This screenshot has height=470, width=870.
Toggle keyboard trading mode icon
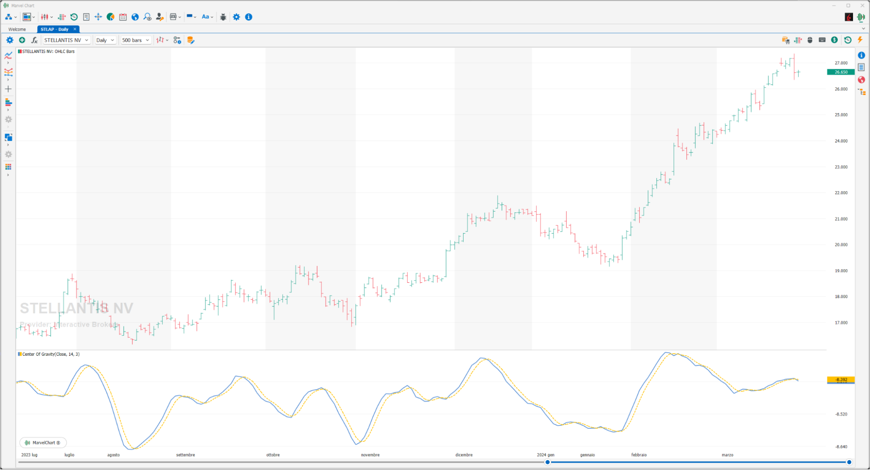(x=822, y=40)
